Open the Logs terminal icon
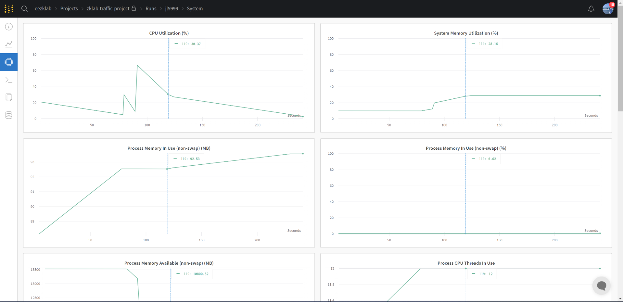Screen dimensions: 623x302 [9, 80]
